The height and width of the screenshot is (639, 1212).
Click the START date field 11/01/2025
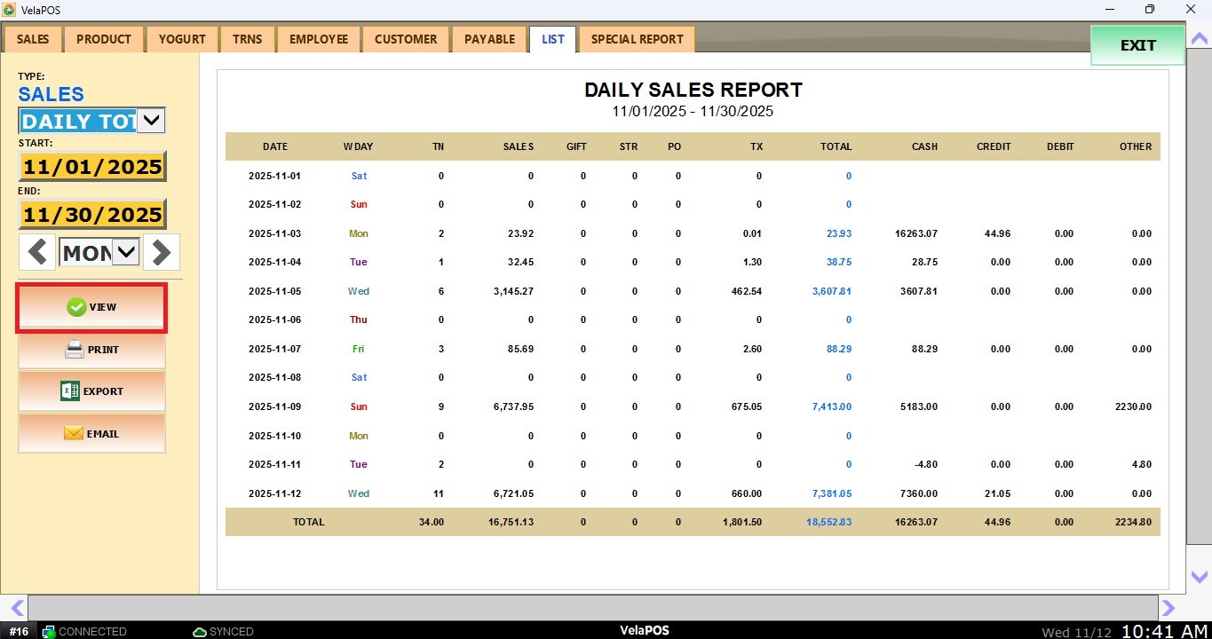tap(92, 167)
